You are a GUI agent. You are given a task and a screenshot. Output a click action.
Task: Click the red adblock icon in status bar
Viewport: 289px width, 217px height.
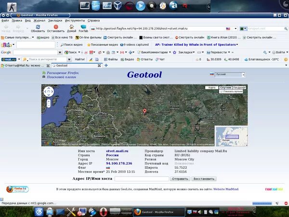pos(286,203)
